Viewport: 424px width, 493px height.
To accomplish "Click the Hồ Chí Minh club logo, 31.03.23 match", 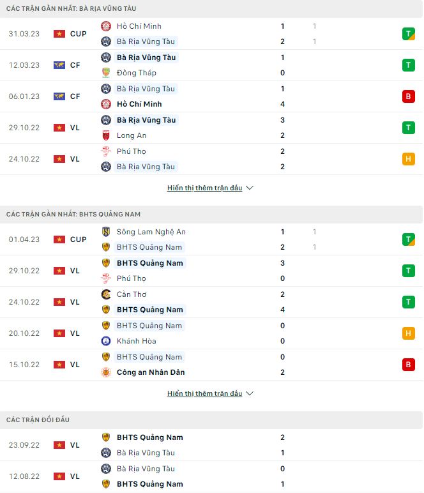I will 106,26.
